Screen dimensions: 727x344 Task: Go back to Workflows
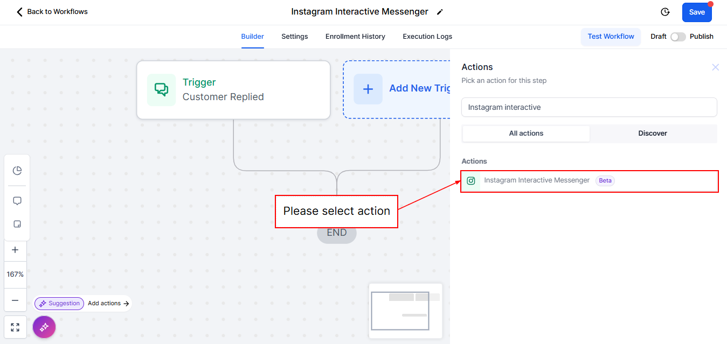[x=52, y=12]
